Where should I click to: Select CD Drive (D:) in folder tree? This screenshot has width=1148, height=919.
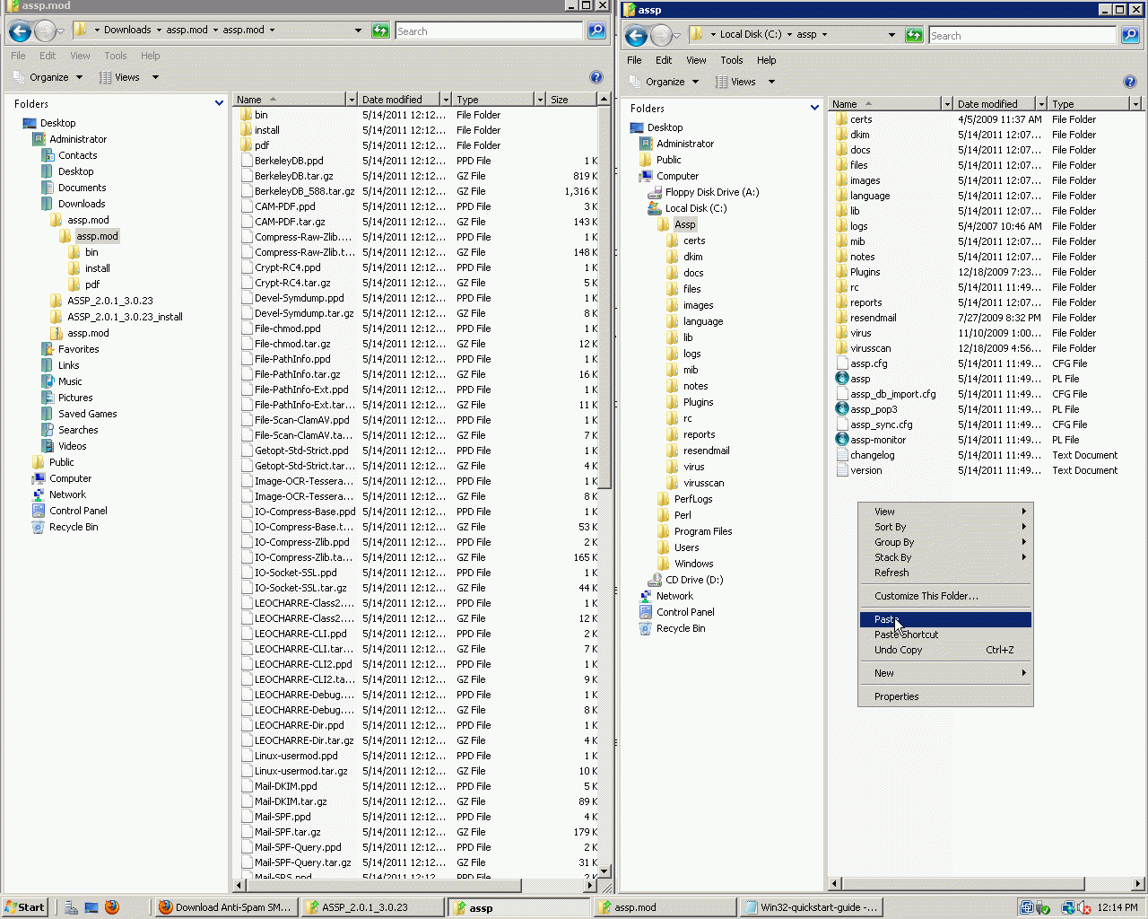pyautogui.click(x=694, y=580)
